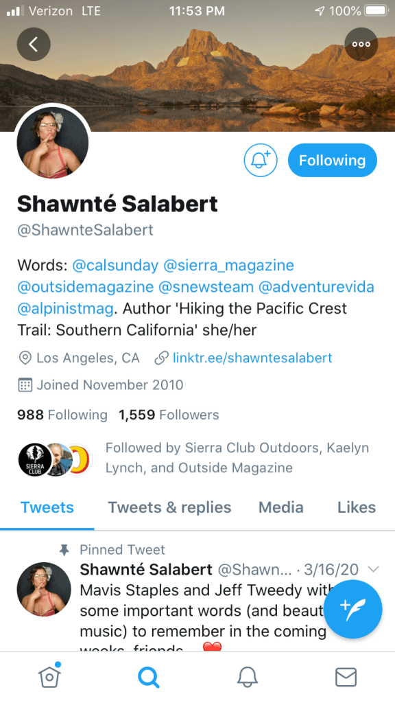Select the Likes tab
This screenshot has height=703, width=395.
click(357, 507)
